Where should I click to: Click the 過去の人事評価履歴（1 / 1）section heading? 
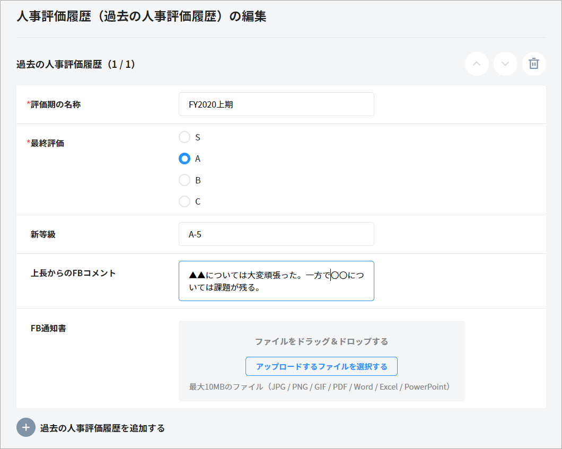[x=76, y=65]
